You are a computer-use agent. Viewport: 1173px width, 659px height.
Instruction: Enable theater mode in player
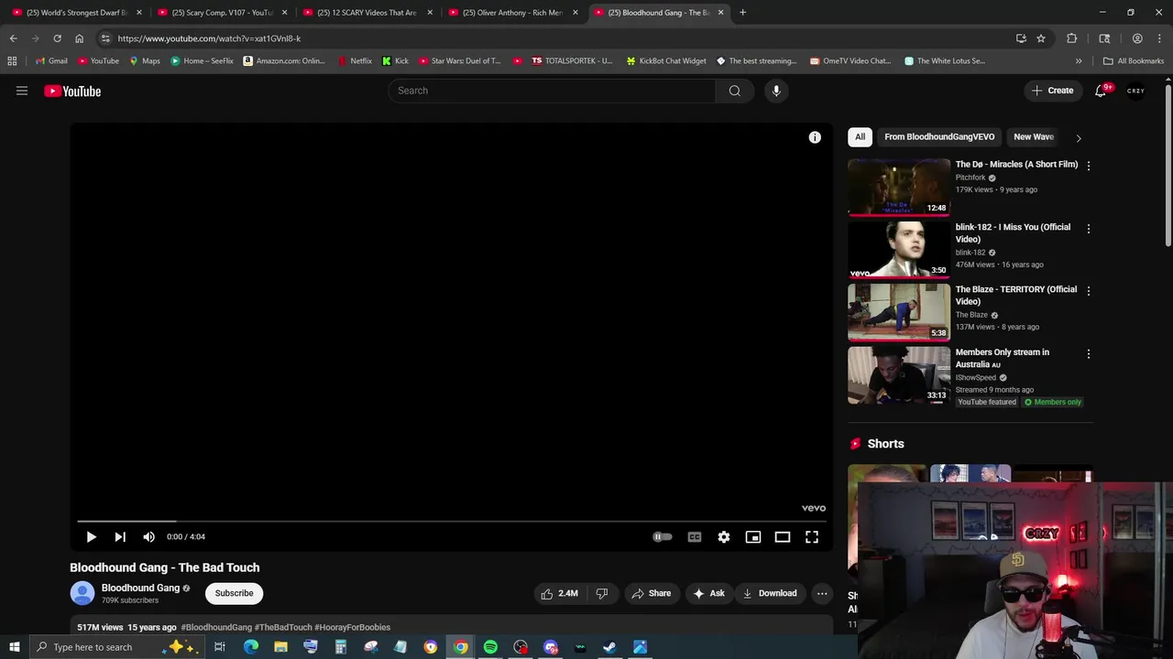(783, 537)
